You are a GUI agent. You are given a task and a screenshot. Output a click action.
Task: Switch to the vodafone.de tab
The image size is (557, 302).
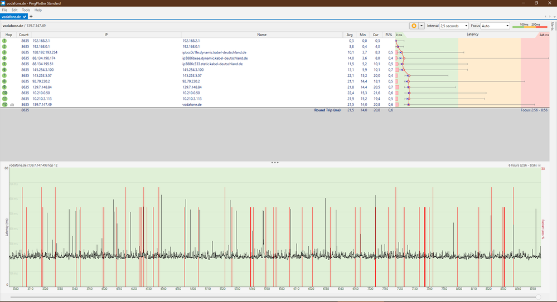(11, 17)
